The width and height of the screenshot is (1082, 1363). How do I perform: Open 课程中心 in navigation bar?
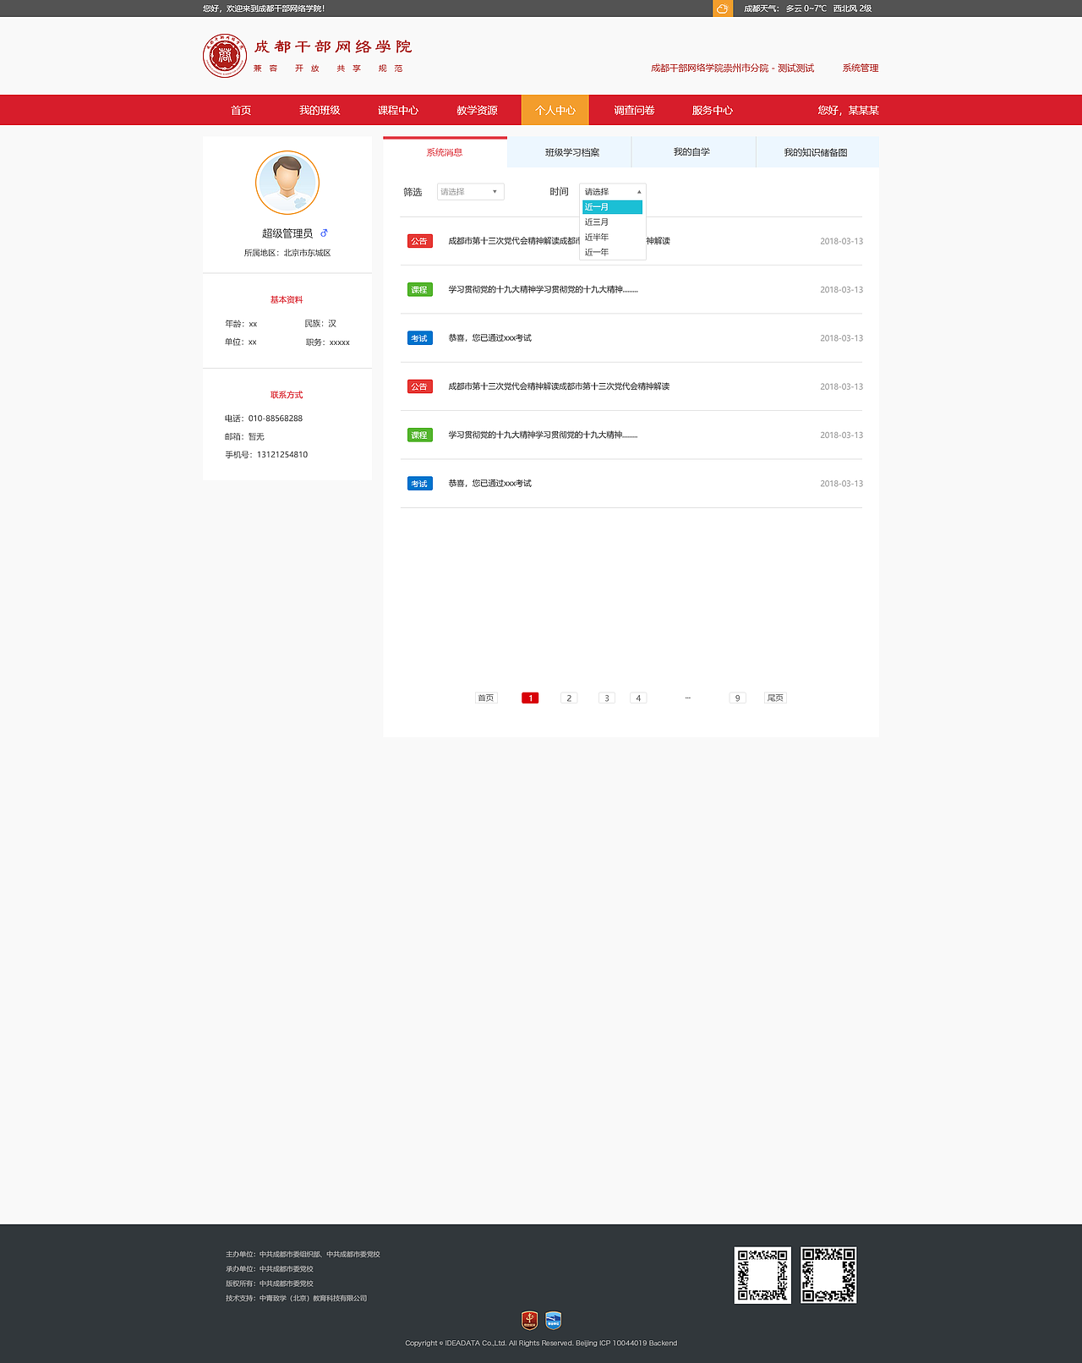[x=398, y=110]
